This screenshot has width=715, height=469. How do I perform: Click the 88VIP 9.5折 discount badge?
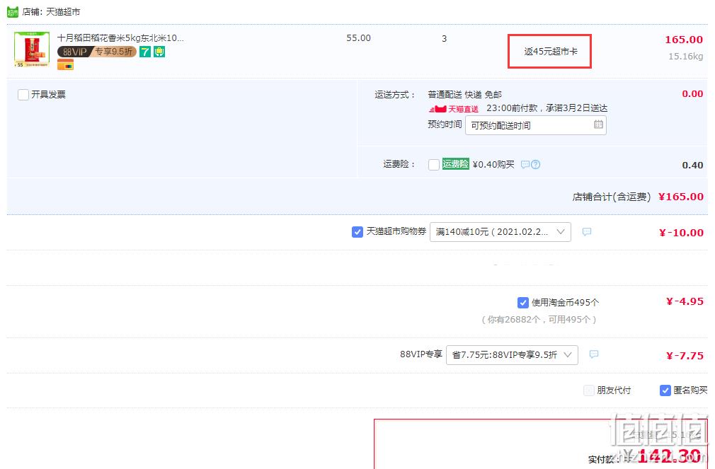[x=97, y=52]
